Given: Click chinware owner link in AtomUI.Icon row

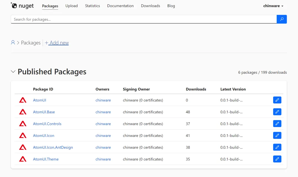Looking at the screenshot, I should (103, 136).
